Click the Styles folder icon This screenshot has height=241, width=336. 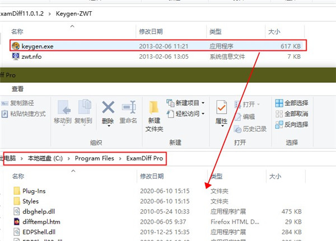(x=17, y=201)
